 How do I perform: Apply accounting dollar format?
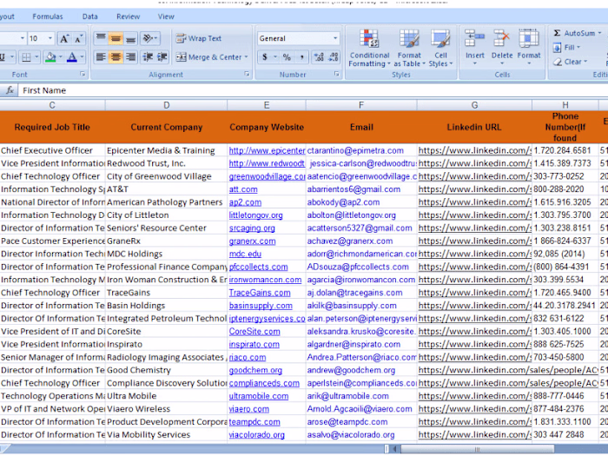265,57
